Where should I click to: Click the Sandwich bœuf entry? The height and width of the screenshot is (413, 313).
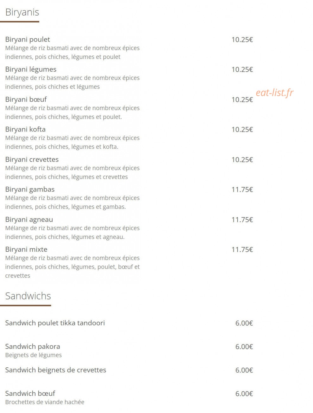[30, 393]
